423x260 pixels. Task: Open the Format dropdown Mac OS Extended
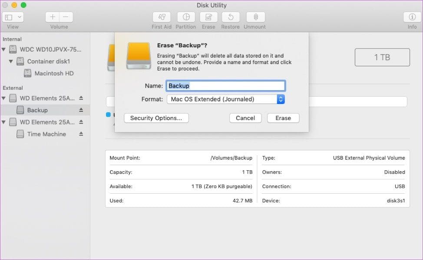click(225, 99)
